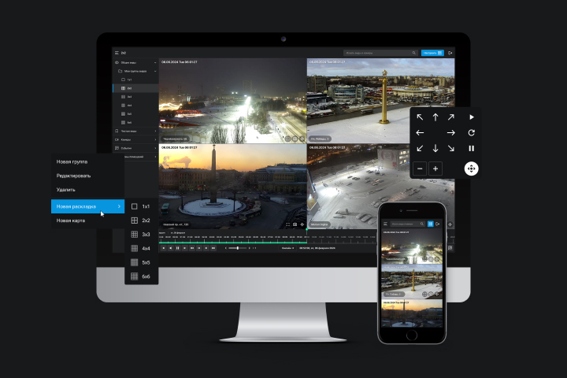Click the PTZ rotate/refresh arrow icon
Viewport: 567px width, 378px height.
(472, 133)
